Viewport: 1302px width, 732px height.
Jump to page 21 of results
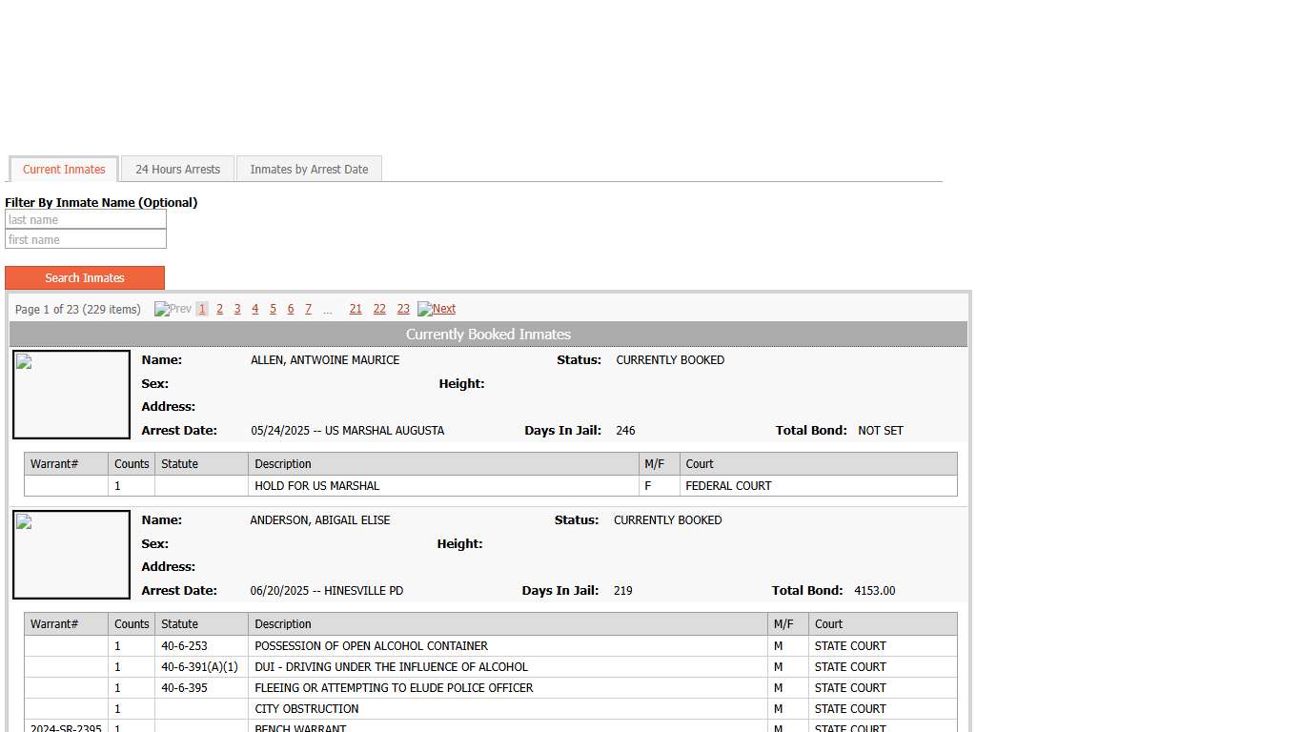tap(356, 309)
